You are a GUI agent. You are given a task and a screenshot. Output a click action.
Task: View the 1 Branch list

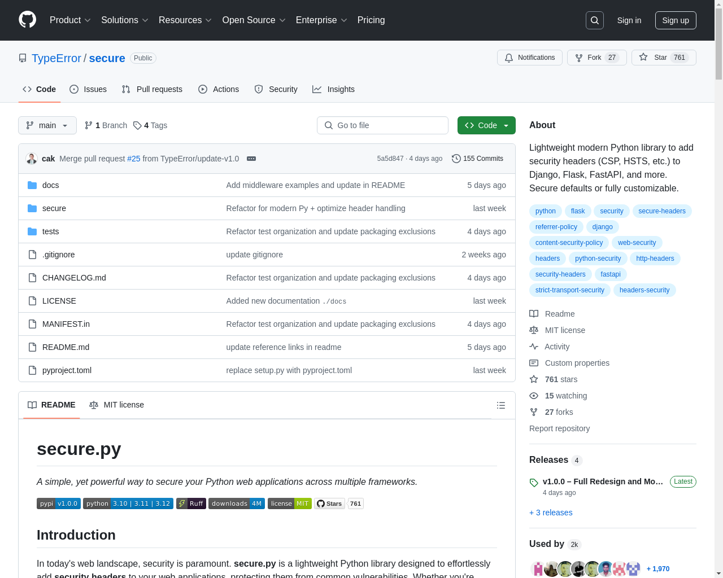(106, 125)
